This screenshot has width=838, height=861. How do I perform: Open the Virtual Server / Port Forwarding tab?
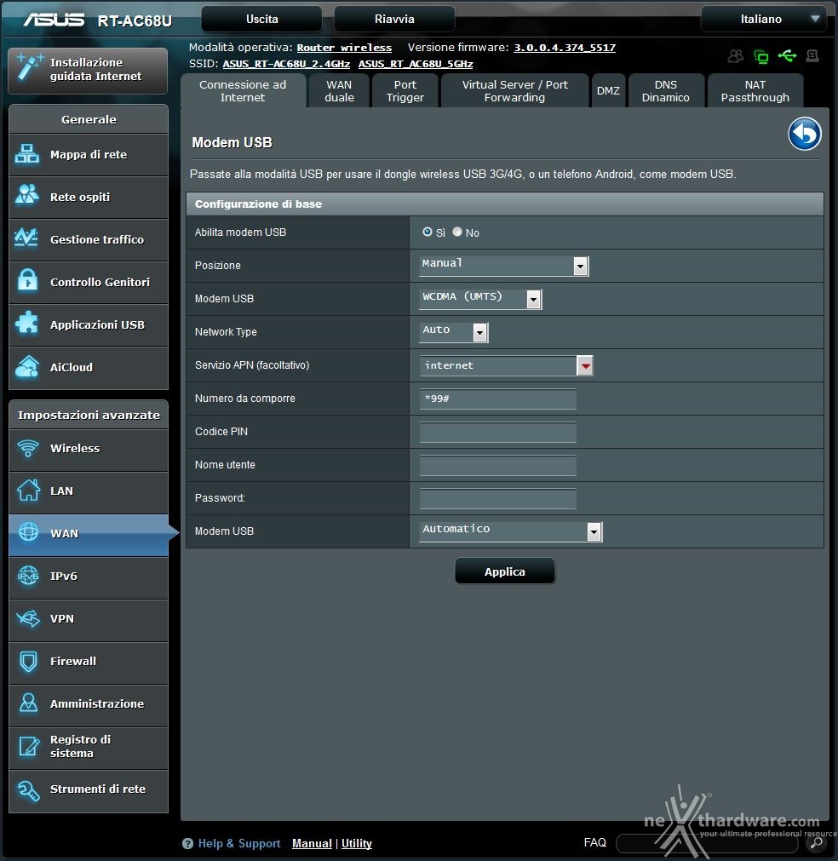pyautogui.click(x=514, y=91)
